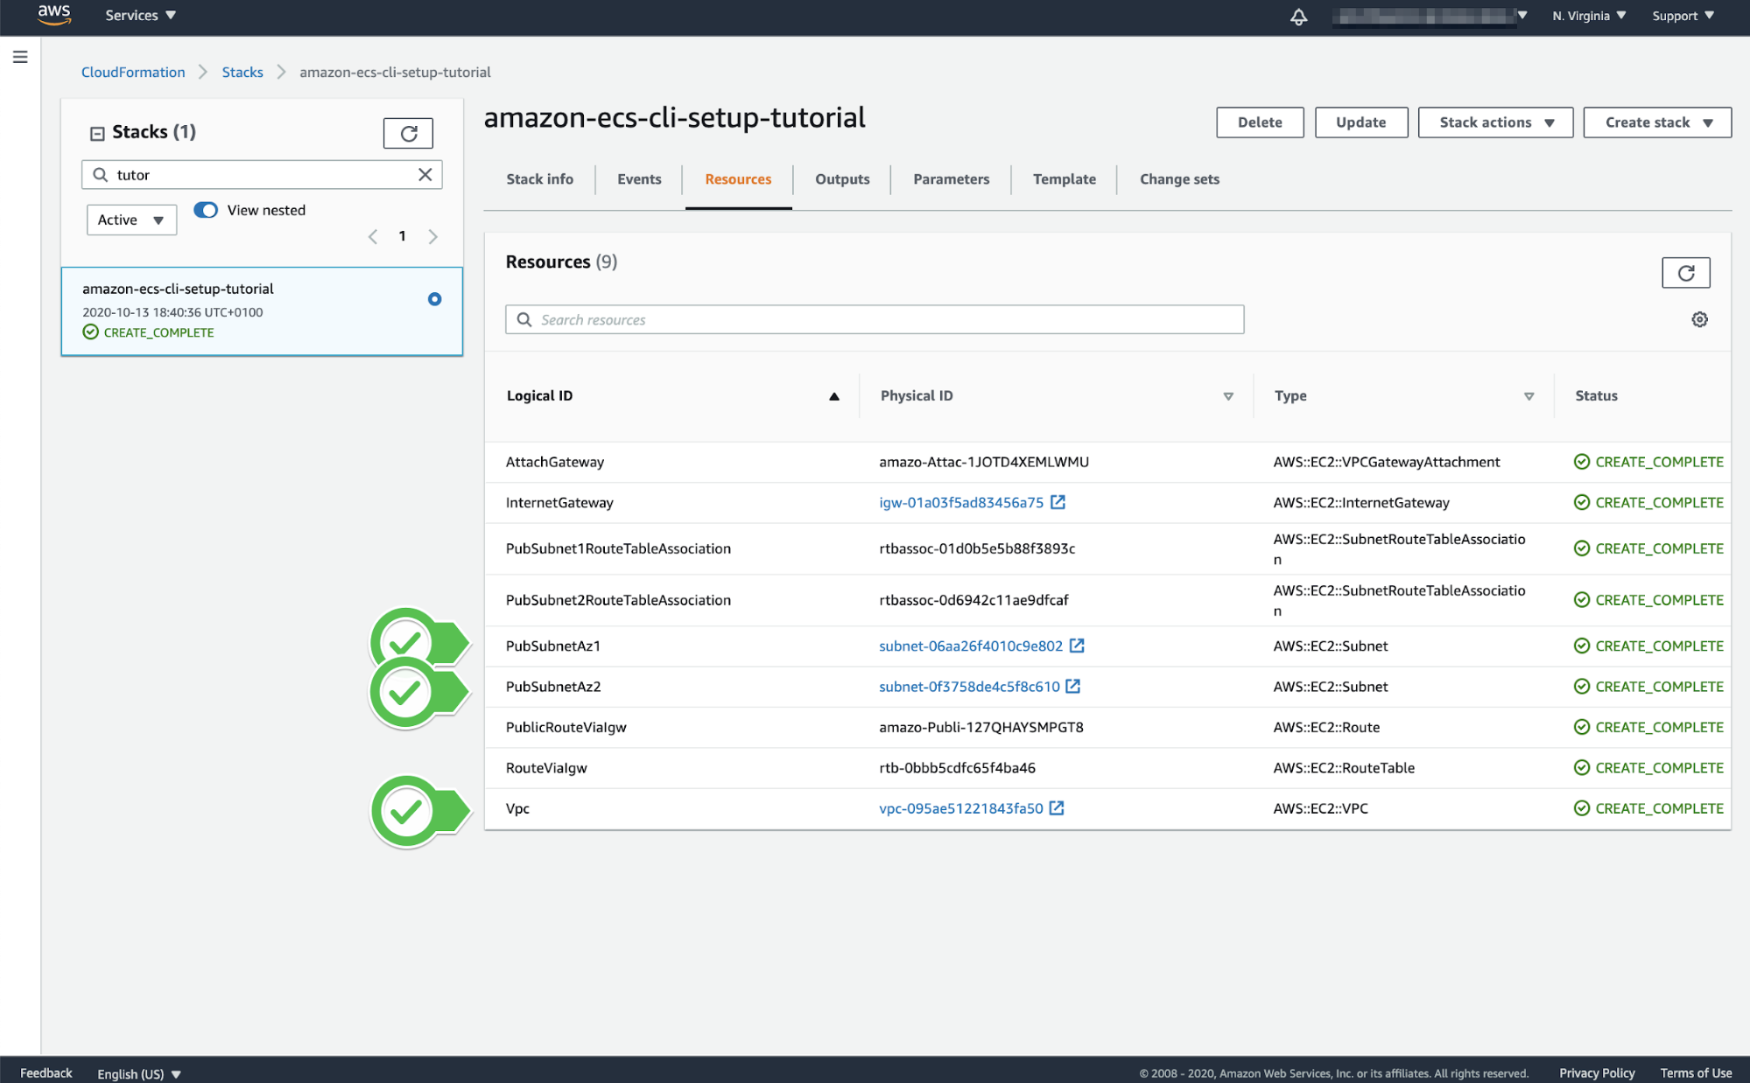
Task: Open the Active status filter dropdown
Action: [x=131, y=220]
